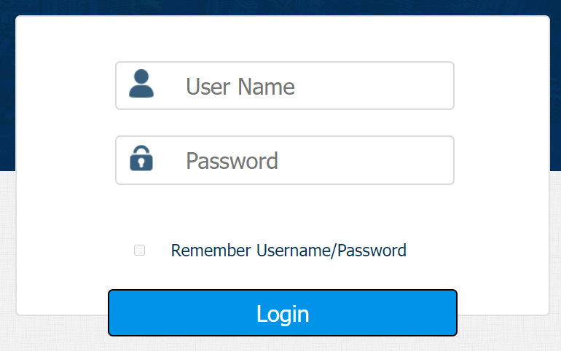Click the lock icon beside Password
This screenshot has height=351, width=561.
[141, 158]
